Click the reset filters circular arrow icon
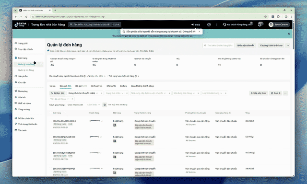The image size is (307, 184). [x=105, y=105]
